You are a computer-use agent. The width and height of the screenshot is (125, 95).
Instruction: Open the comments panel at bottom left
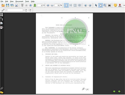click(2, 92)
